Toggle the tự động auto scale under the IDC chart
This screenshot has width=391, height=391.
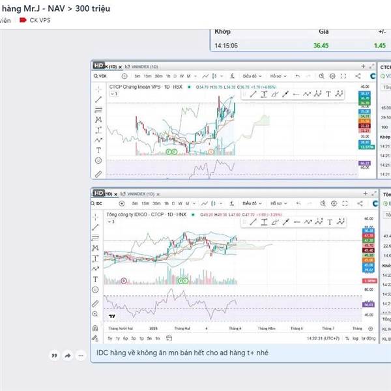(369, 338)
